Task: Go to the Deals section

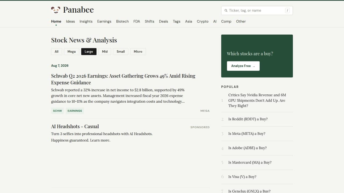Action: click(x=163, y=21)
